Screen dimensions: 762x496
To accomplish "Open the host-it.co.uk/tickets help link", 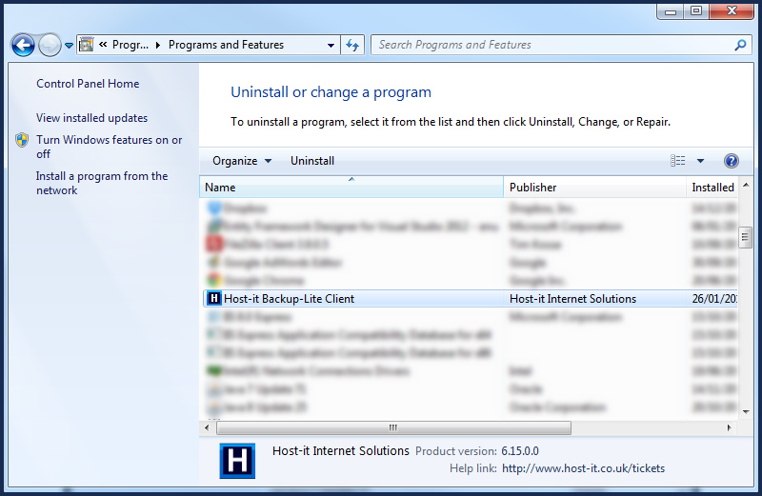I will [583, 468].
